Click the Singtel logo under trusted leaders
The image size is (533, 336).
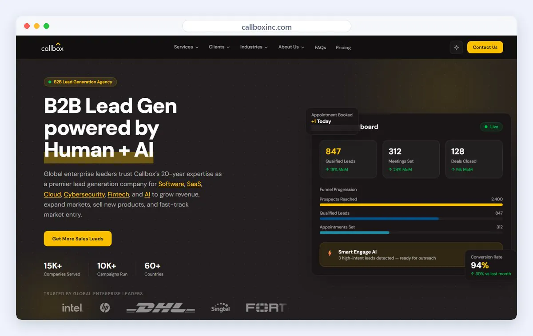(x=220, y=308)
